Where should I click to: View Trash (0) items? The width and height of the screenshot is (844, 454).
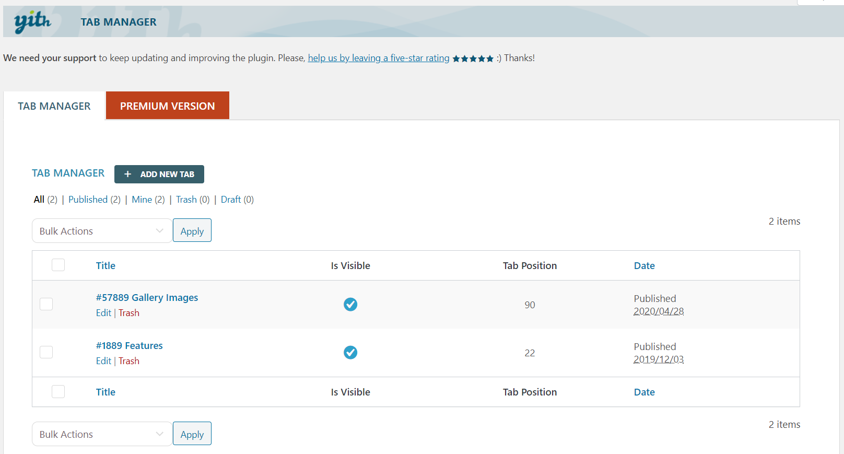pyautogui.click(x=193, y=200)
